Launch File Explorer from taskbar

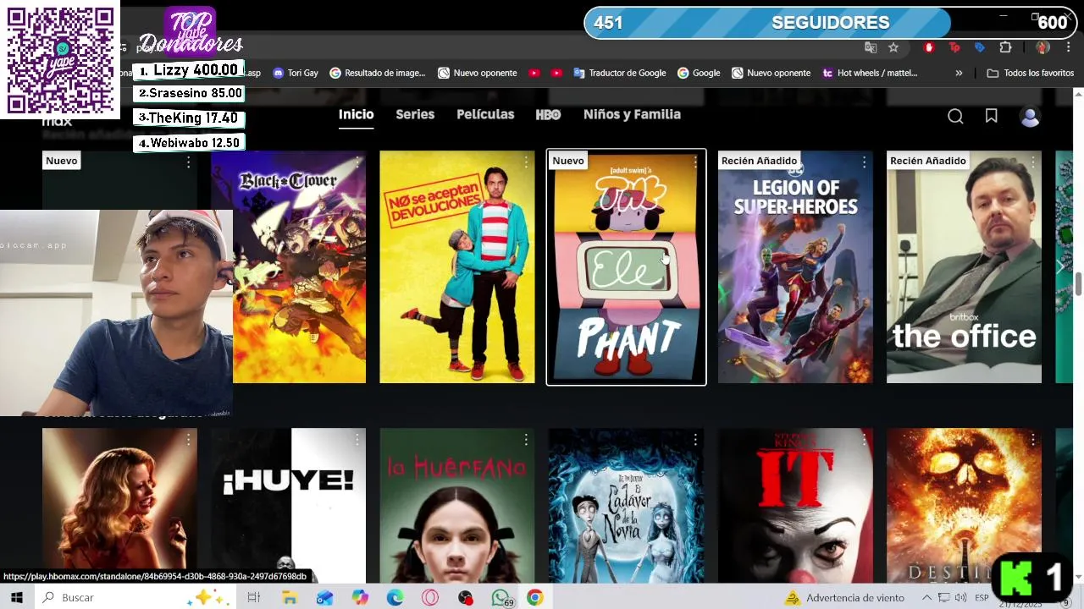point(289,597)
